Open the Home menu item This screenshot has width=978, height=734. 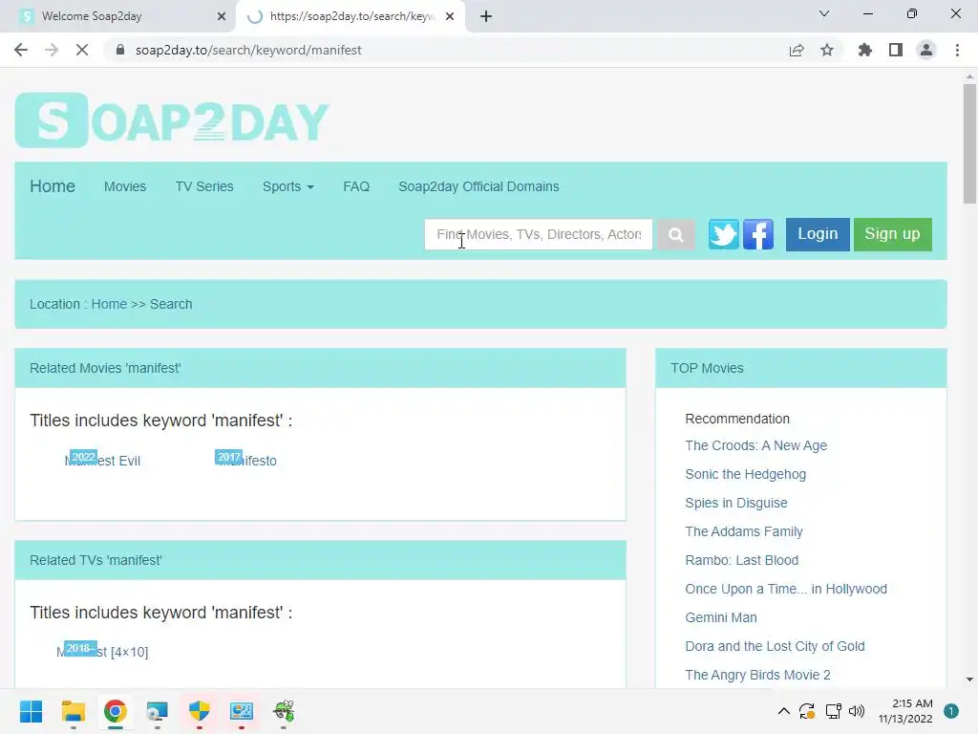coord(53,186)
